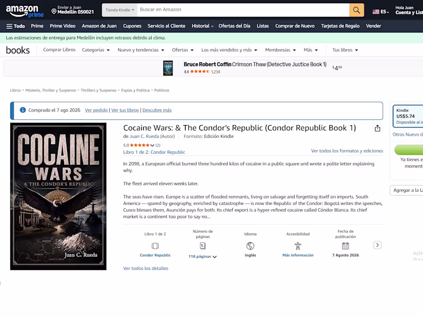Open the Ofertas books dropdown
423x317 pixels.
coord(182,50)
